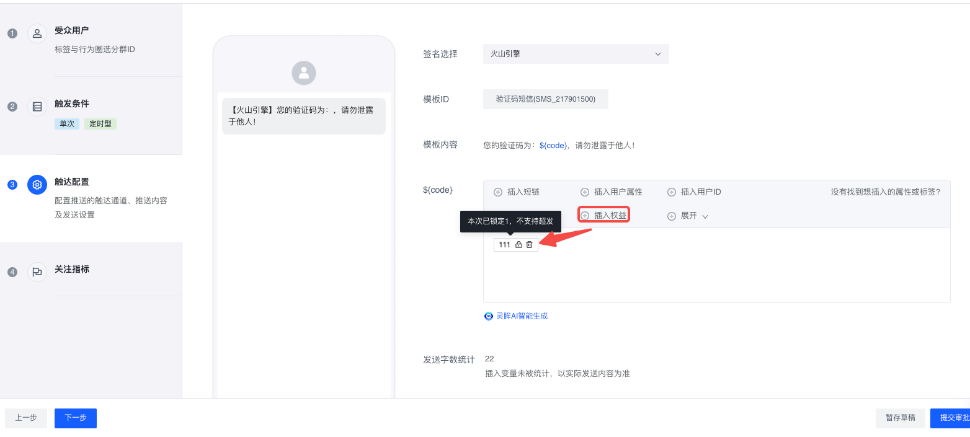Click the plus icon beside 插入用户ID
970x437 pixels.
(671, 192)
